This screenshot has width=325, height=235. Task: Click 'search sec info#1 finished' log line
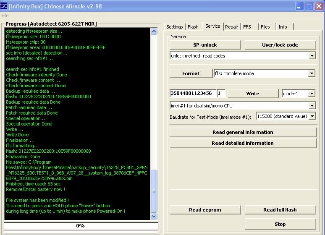pyautogui.click(x=32, y=69)
